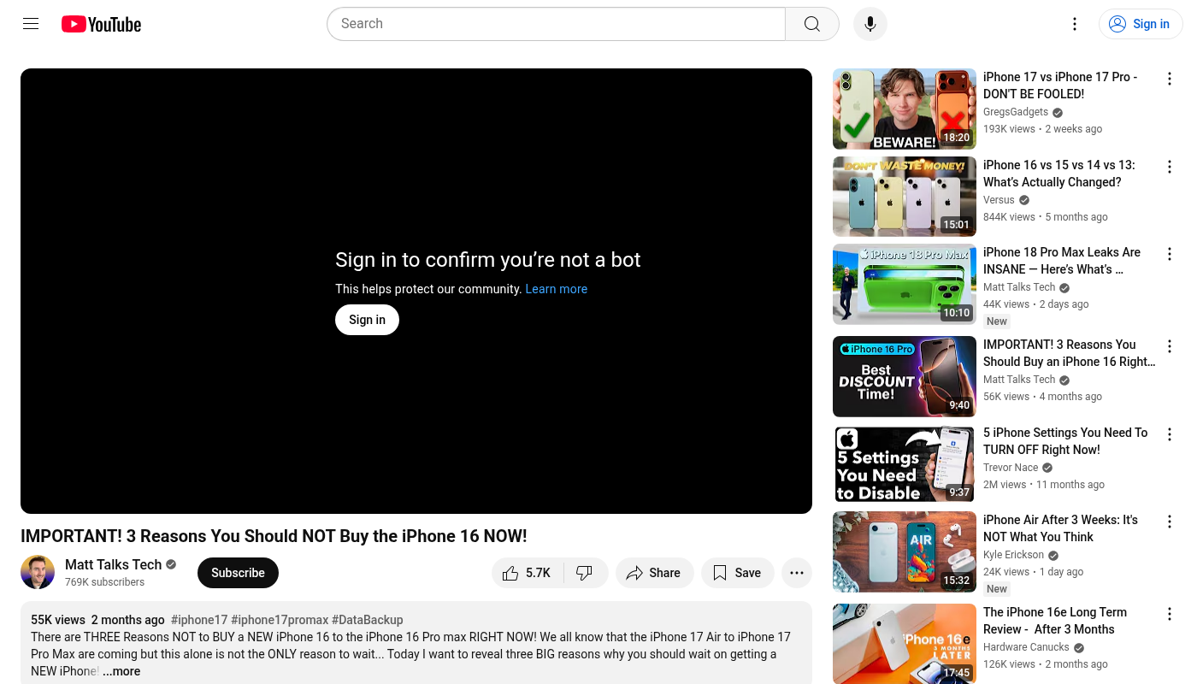The image size is (1197, 684).
Task: Subscribe to Matt Talks Tech
Action: pos(238,573)
